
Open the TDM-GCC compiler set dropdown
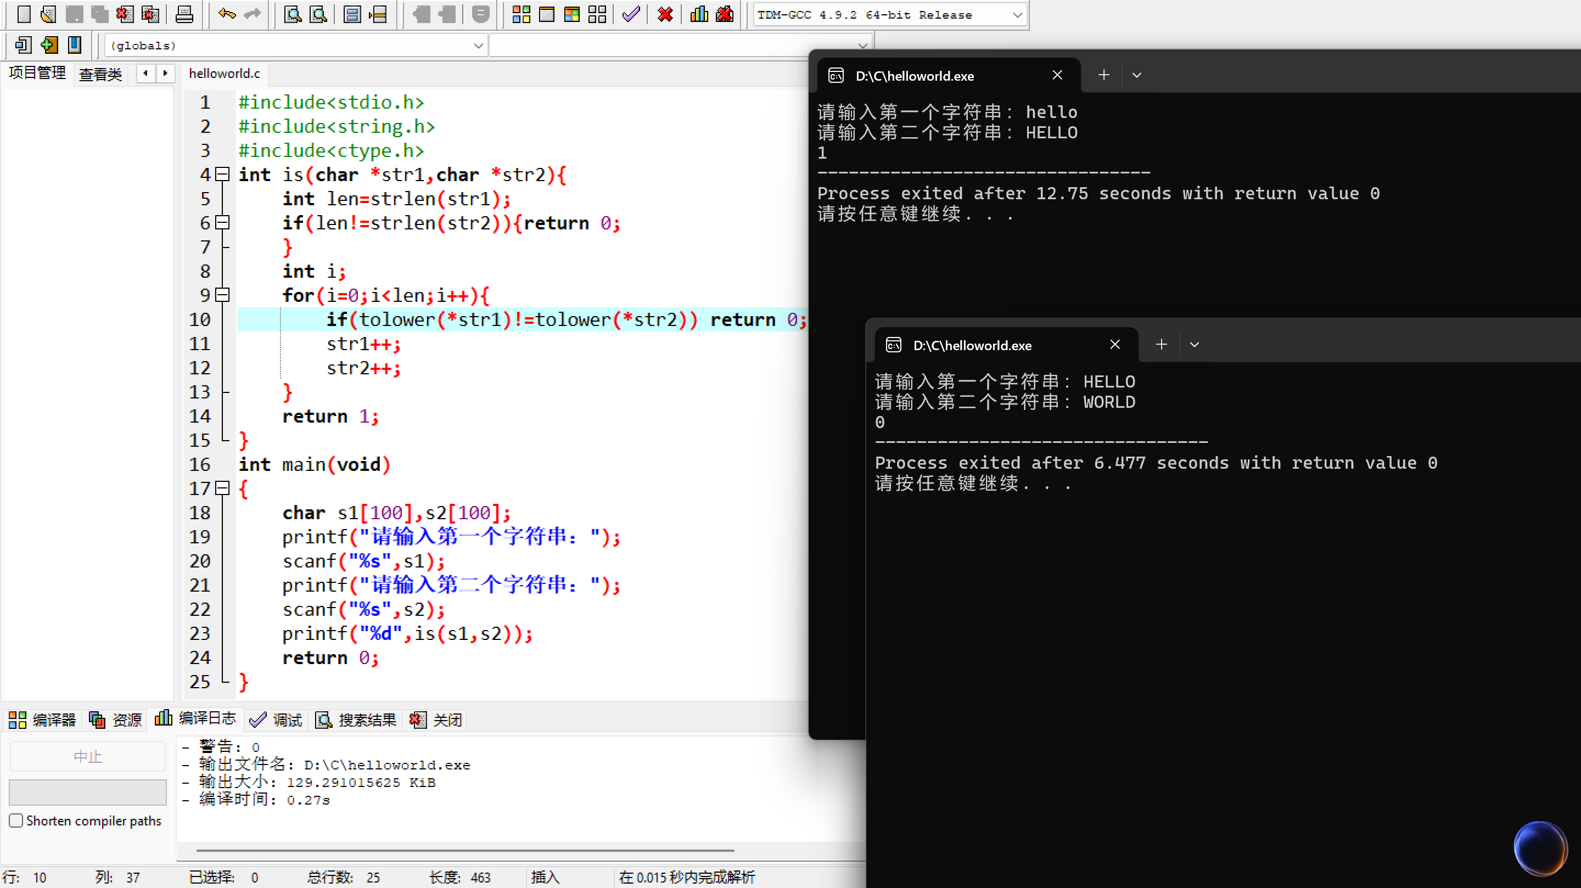point(1017,15)
